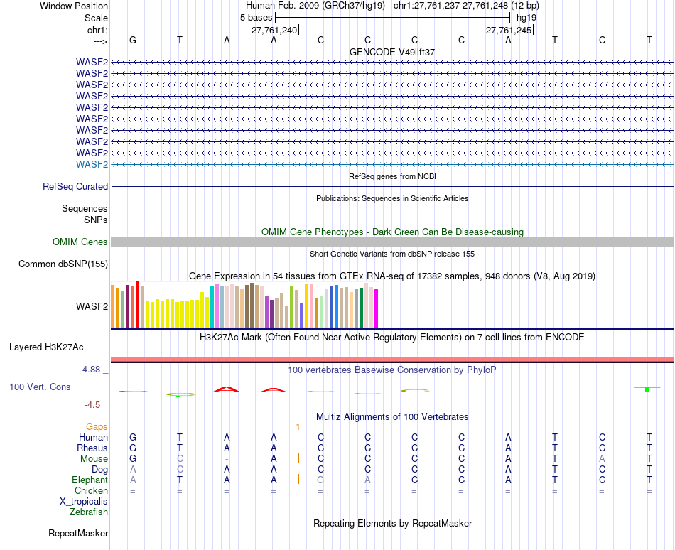Click orange insertion mark in Elephant row
This screenshot has height=550, width=675.
pos(298,478)
